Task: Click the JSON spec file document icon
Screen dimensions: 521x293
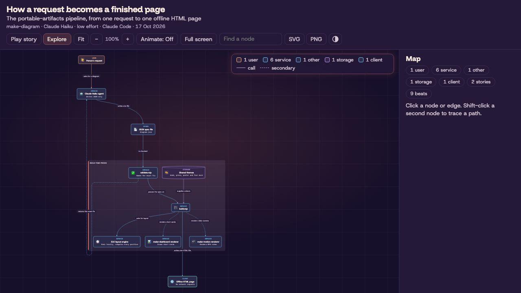Action: [x=136, y=129]
